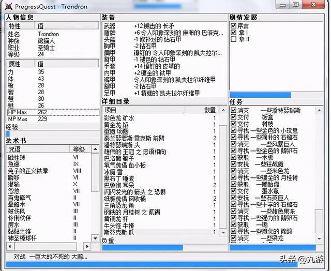Toggle the 交付 饭盒 quest checkbox
This screenshot has width=331, height=271.
[x=233, y=117]
